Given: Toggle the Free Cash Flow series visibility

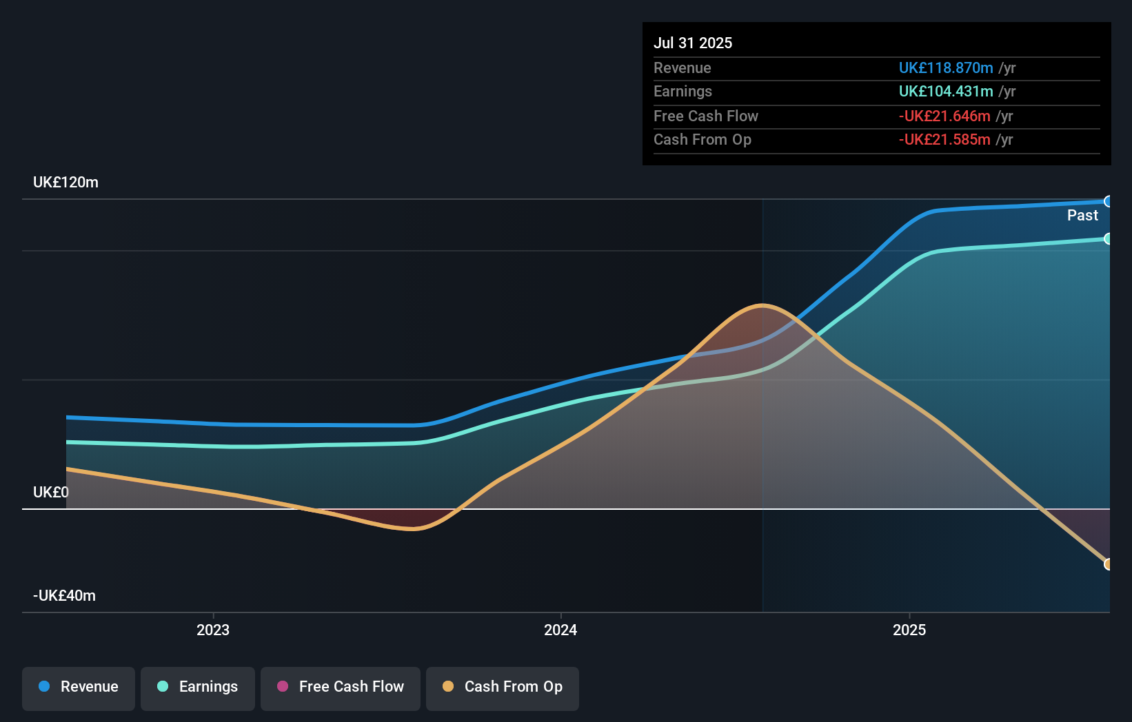Looking at the screenshot, I should tap(341, 687).
